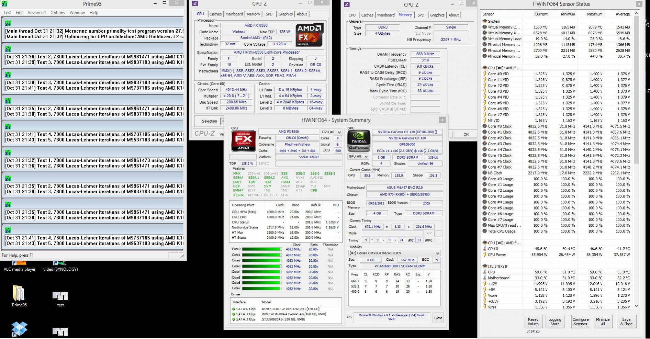Click the Main thread worker window icon in Prime95

point(8,23)
